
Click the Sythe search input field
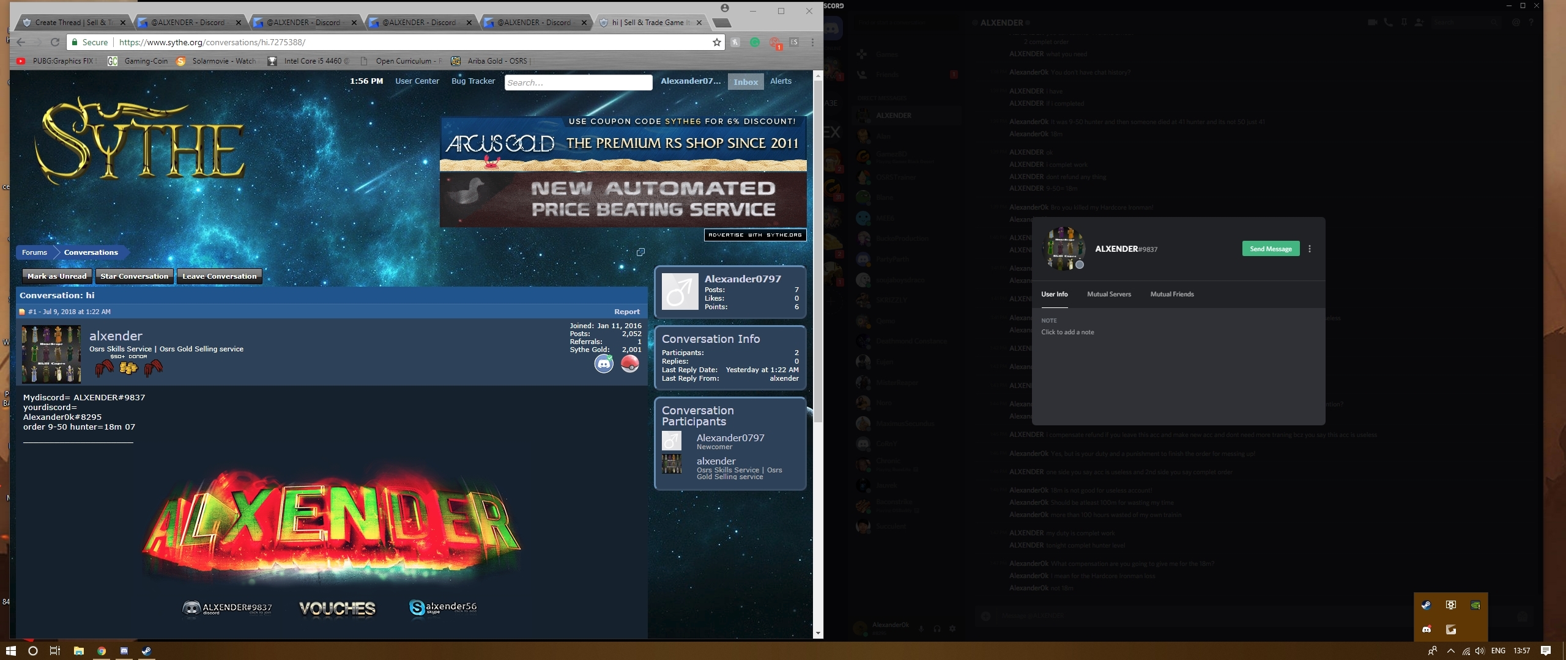578,82
